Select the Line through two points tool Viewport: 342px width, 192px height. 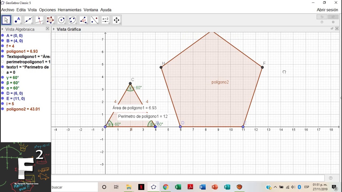pyautogui.click(x=28, y=20)
